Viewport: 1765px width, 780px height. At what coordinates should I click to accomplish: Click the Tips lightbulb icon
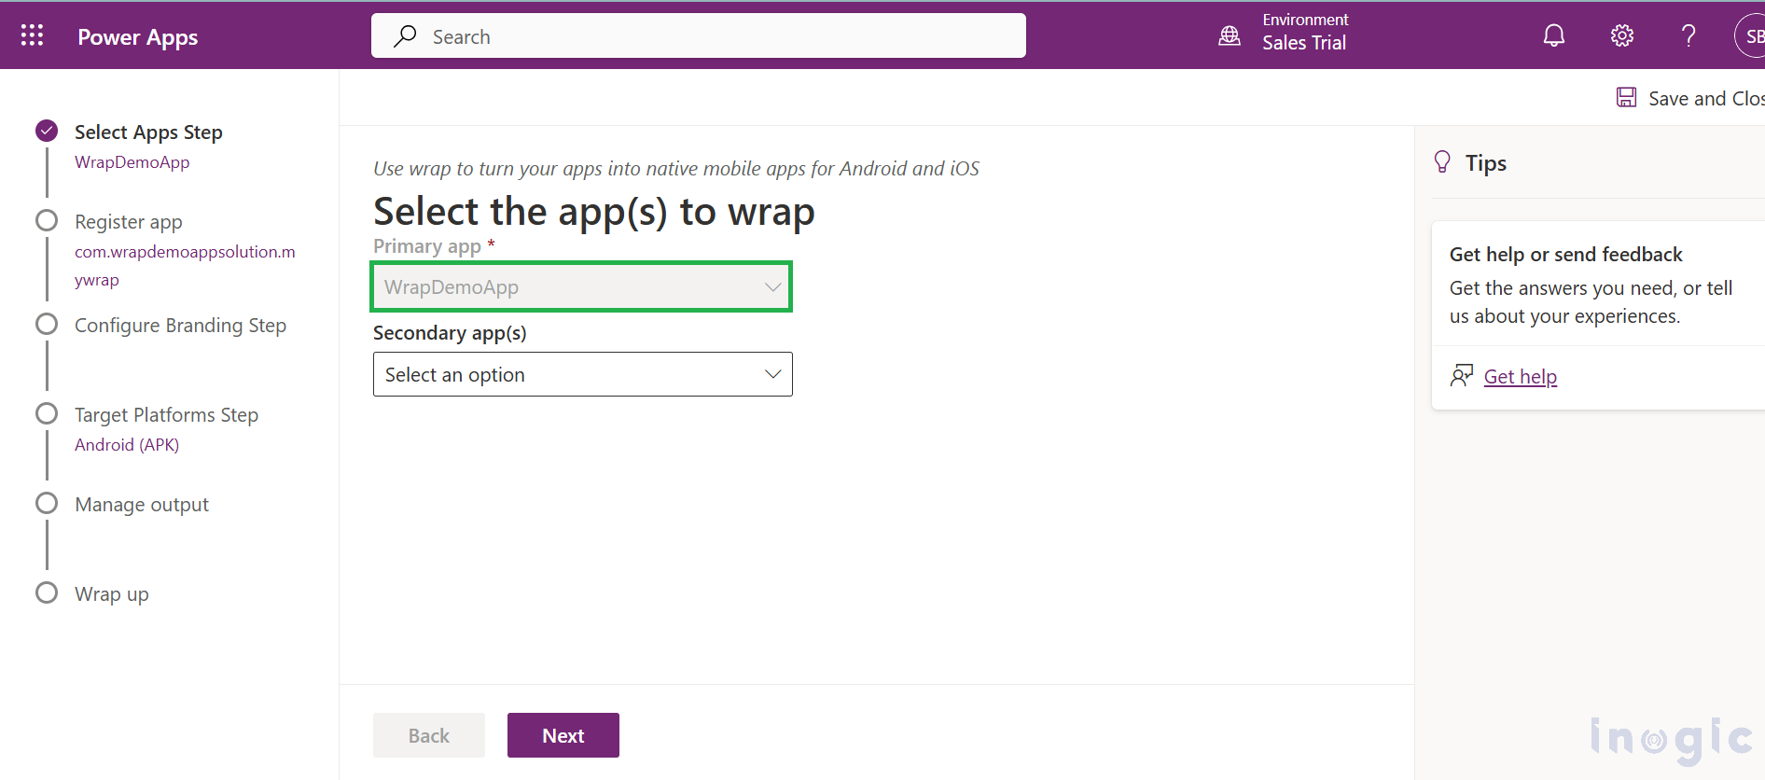tap(1442, 162)
